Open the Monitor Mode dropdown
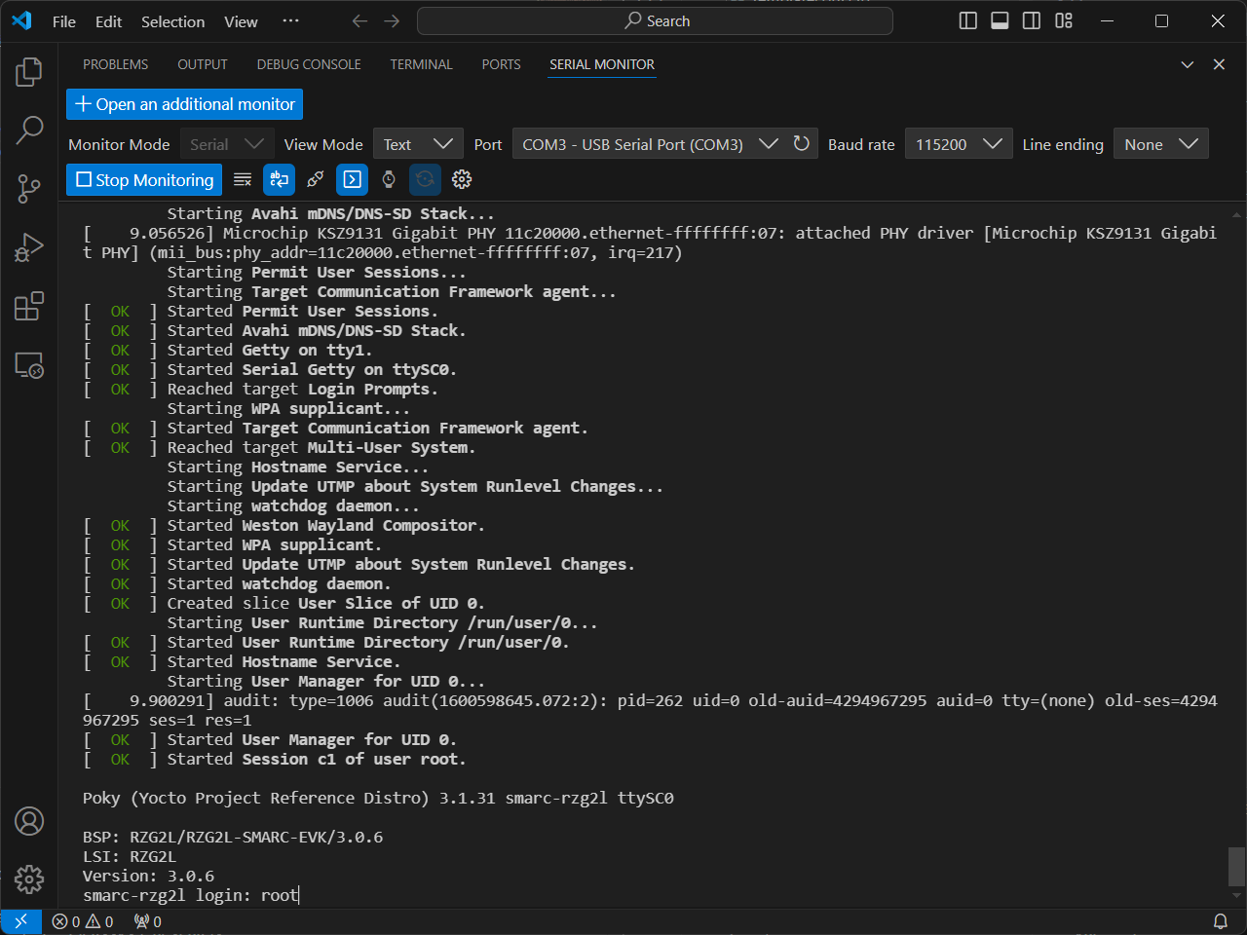The image size is (1247, 935). click(x=226, y=144)
